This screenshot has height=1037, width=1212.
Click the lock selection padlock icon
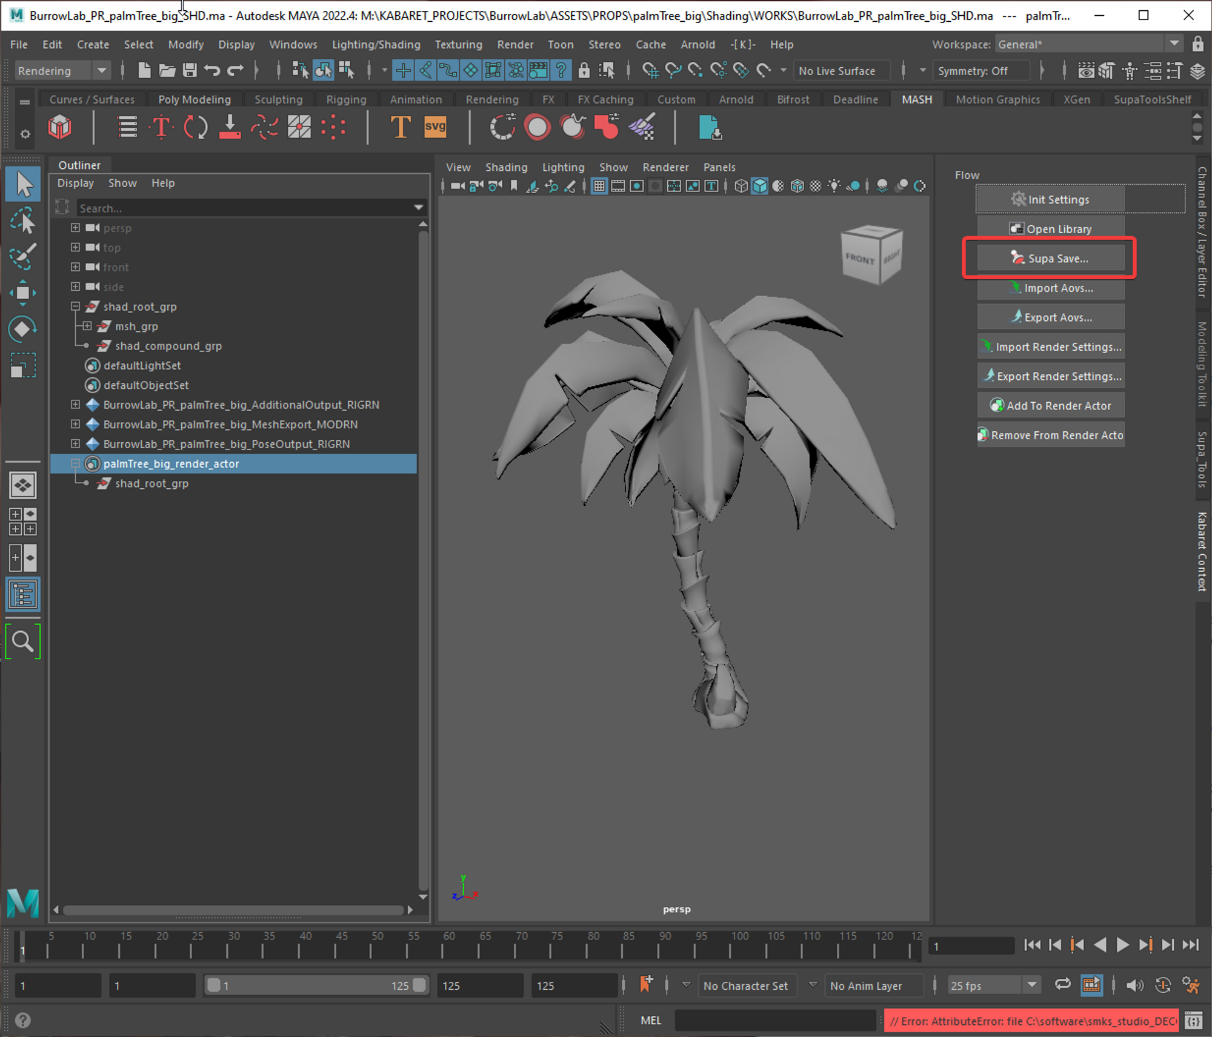pyautogui.click(x=584, y=70)
